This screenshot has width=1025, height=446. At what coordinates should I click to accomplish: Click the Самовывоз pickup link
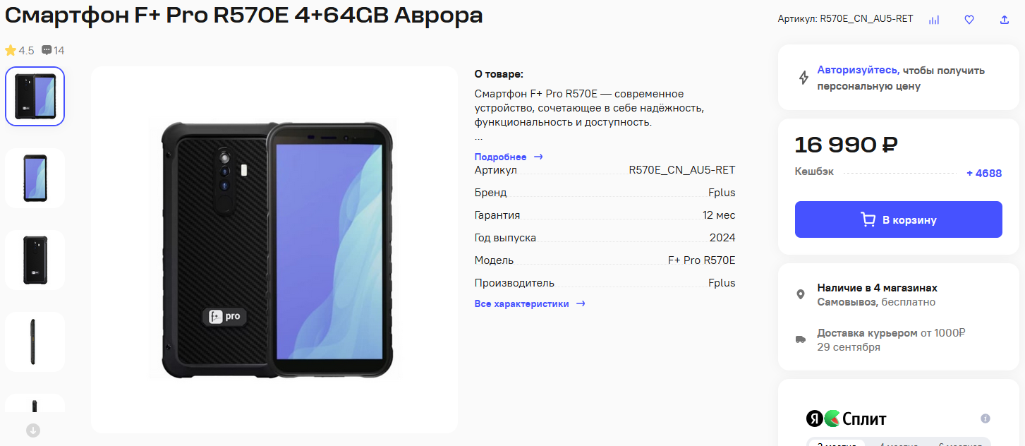tap(847, 302)
